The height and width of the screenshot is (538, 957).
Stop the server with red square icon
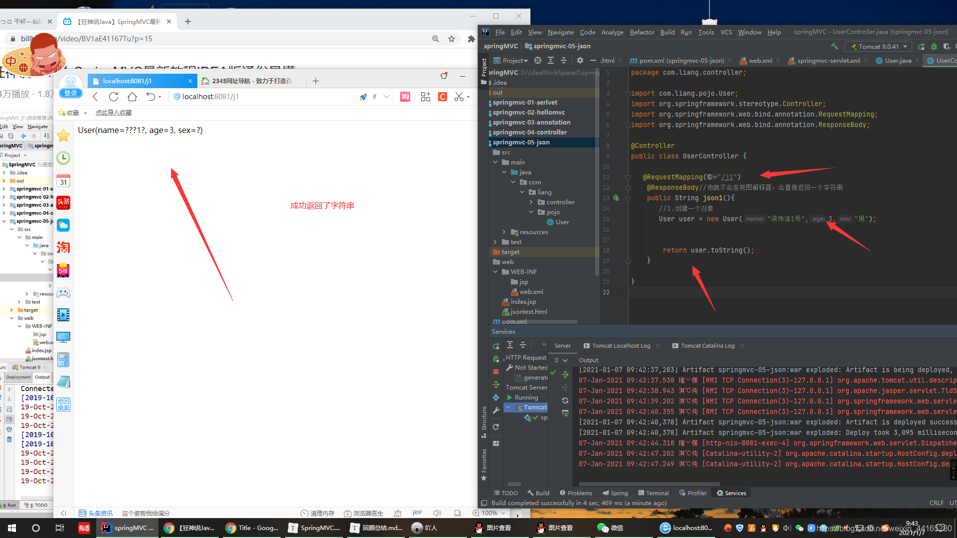click(x=495, y=372)
